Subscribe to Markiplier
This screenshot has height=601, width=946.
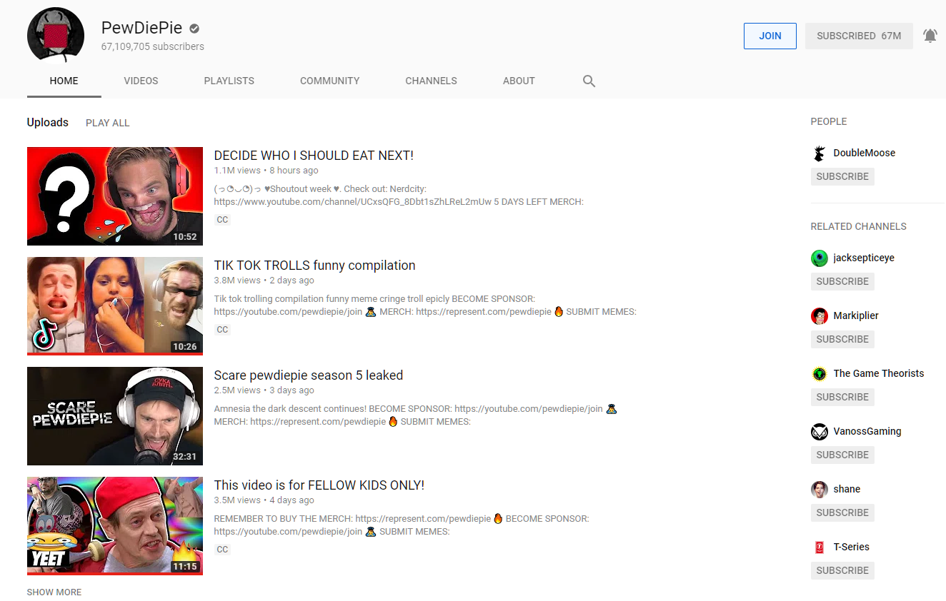click(842, 339)
